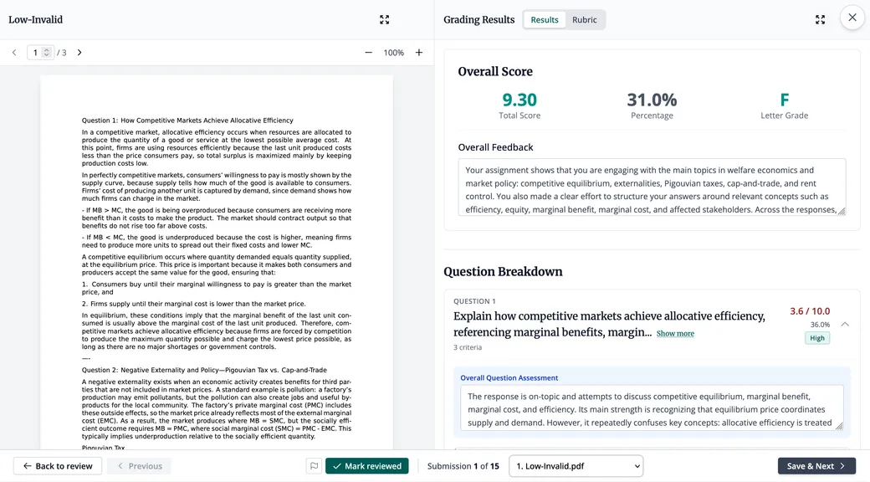
Task: Click the Overall Score heading
Action: (x=495, y=72)
